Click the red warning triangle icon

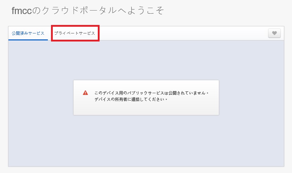(85, 93)
